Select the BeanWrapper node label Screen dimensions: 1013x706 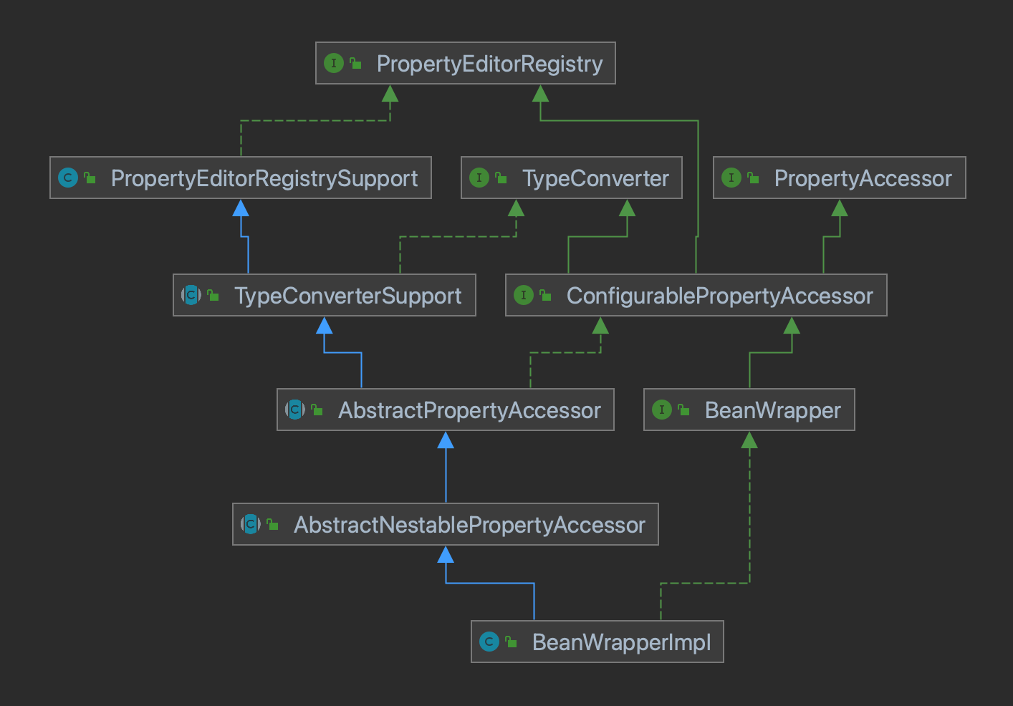click(x=773, y=410)
